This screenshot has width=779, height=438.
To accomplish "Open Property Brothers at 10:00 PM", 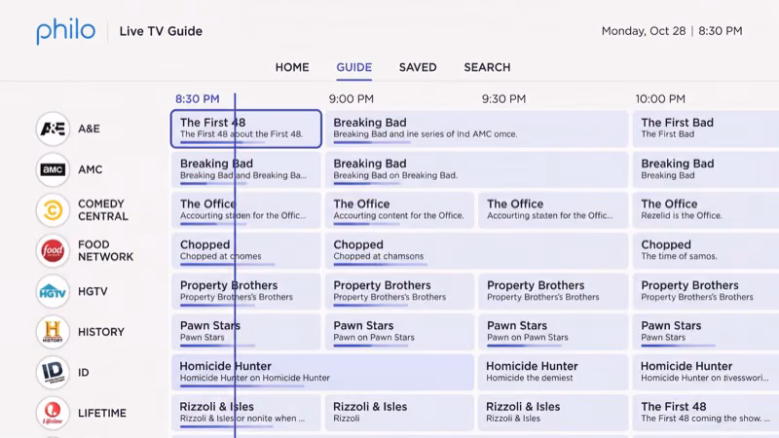I will 705,291.
